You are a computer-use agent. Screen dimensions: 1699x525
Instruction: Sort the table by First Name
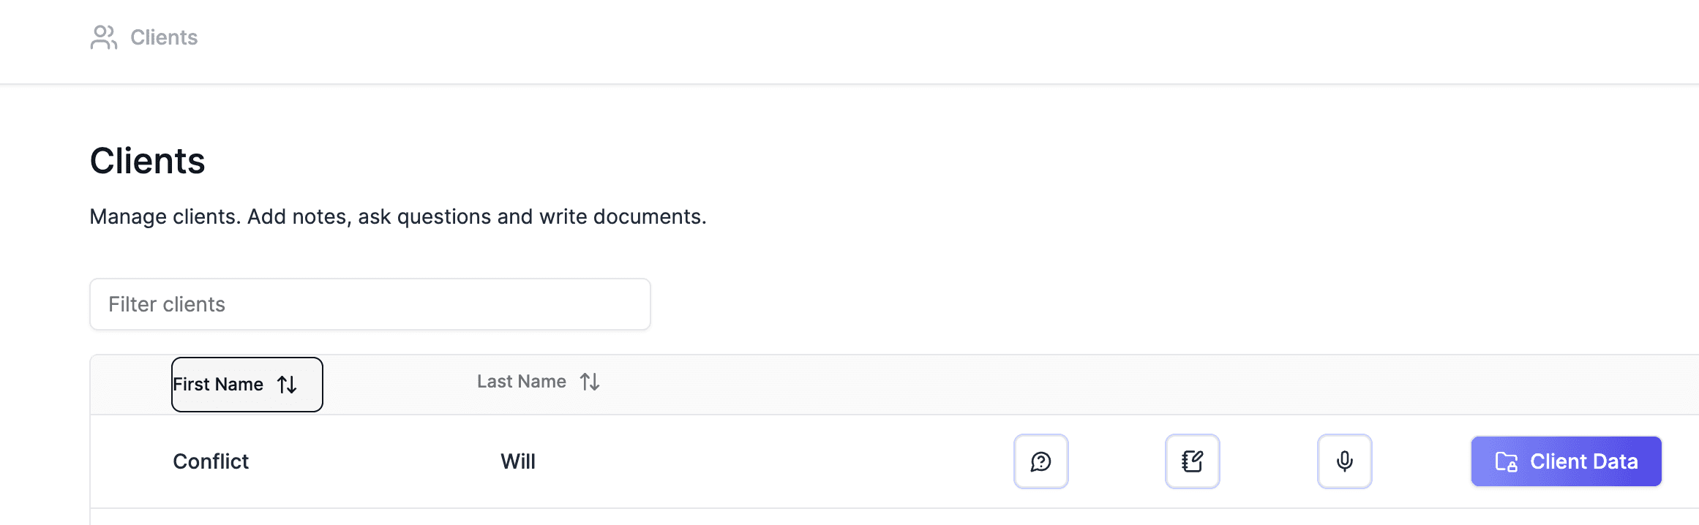pos(218,385)
